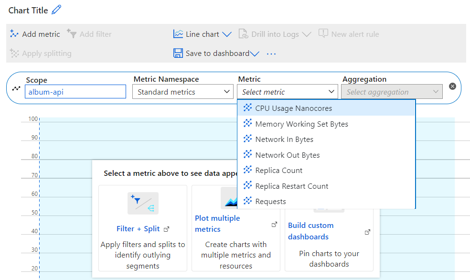Remove the metric row with X icon

(x=453, y=86)
